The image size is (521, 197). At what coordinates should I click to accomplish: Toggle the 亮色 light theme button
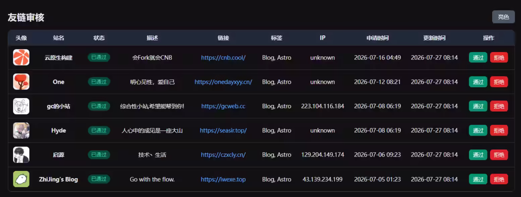[x=503, y=17]
